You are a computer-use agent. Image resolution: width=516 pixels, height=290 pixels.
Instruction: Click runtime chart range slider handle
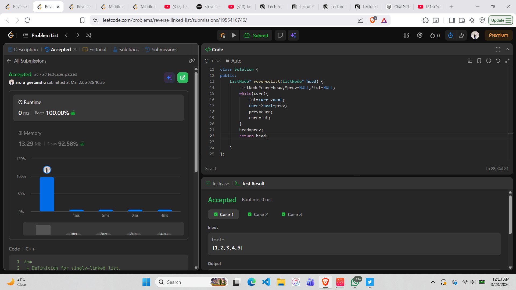(x=43, y=230)
